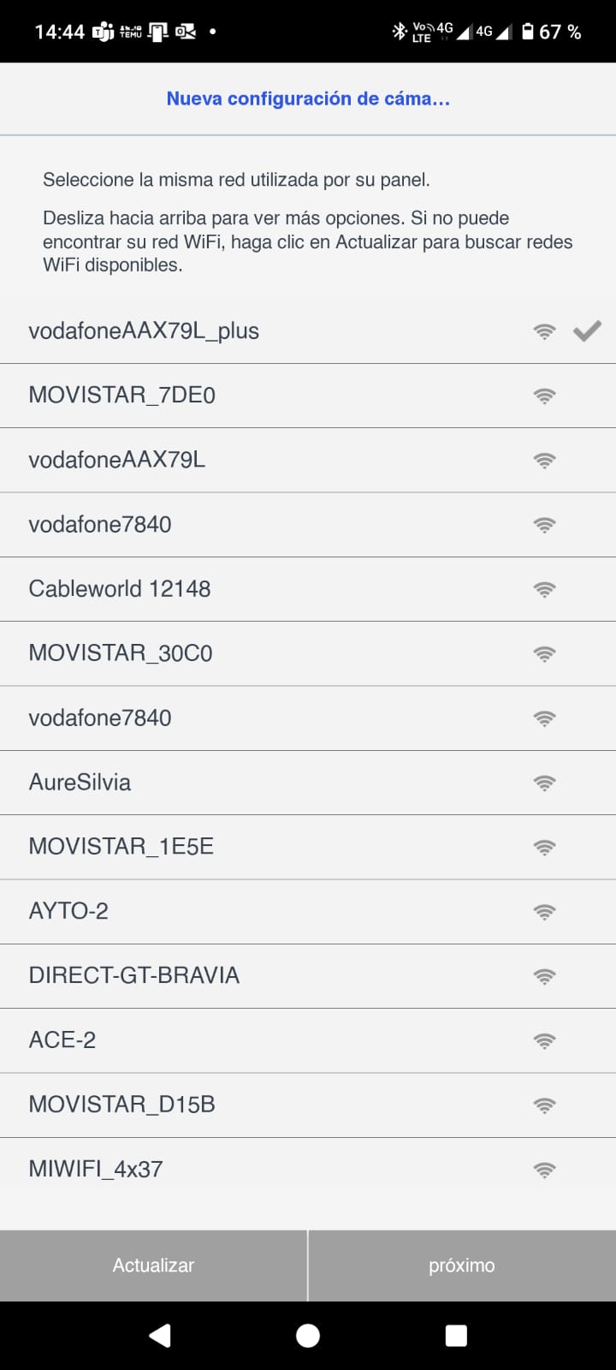The height and width of the screenshot is (1370, 616).
Task: Choose the ACE-2 WiFi network
Action: pyautogui.click(x=62, y=1040)
